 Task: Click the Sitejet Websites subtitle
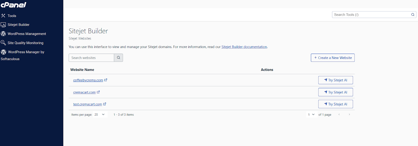80,38
